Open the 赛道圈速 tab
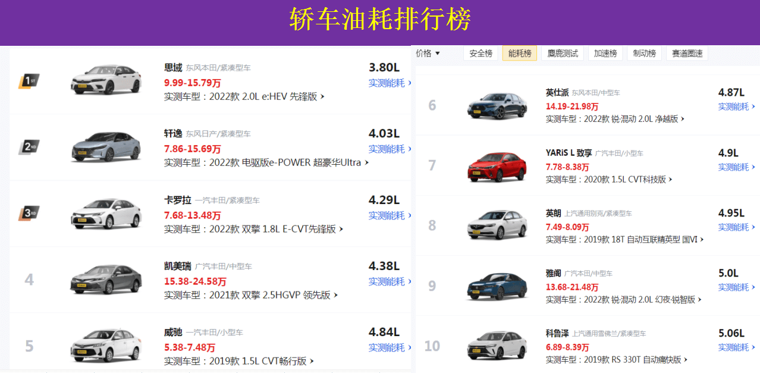This screenshot has width=760, height=373. click(x=687, y=54)
